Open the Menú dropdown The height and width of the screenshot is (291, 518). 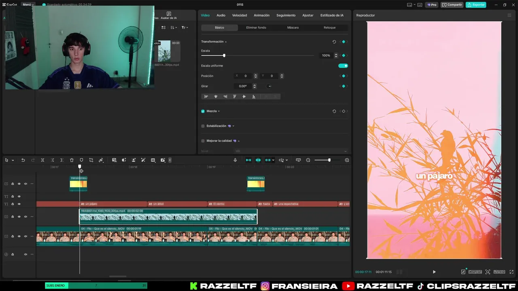coord(28,4)
